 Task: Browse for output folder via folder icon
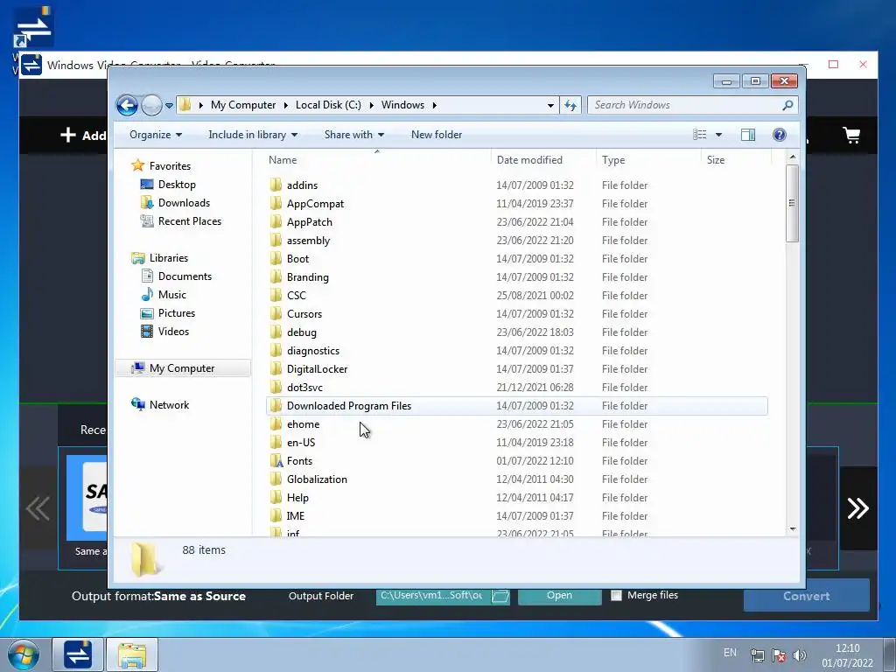500,596
